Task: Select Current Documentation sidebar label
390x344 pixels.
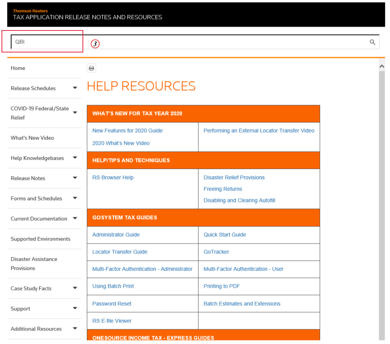Action: click(x=39, y=219)
